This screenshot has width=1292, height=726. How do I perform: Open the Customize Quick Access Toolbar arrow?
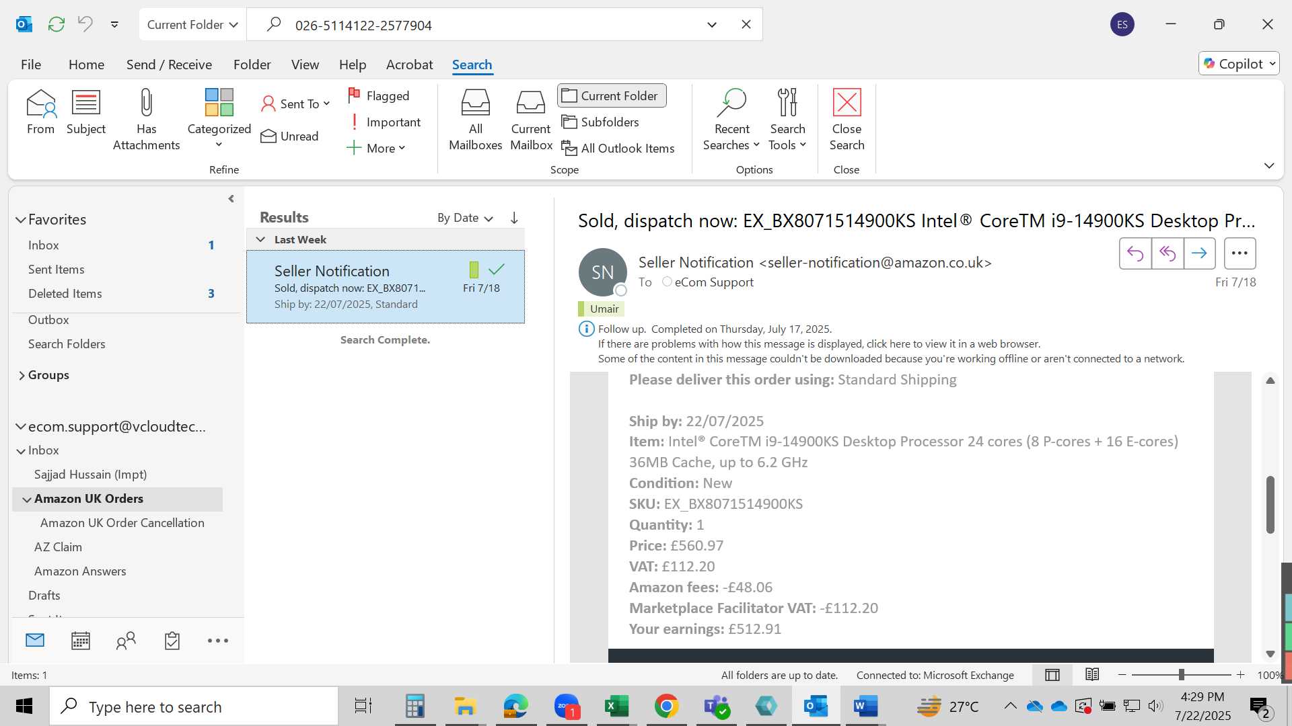[x=114, y=25]
